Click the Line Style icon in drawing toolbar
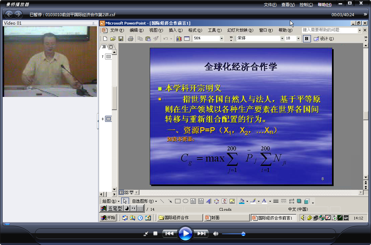 (x=276, y=201)
